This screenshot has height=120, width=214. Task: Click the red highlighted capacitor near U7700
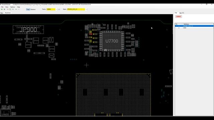point(91,34)
